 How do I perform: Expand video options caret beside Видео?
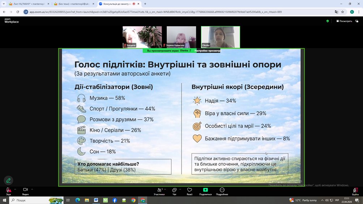coord(32,190)
